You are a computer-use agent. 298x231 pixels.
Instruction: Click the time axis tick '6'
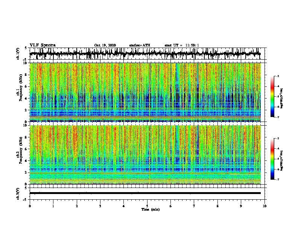[x=171, y=206]
